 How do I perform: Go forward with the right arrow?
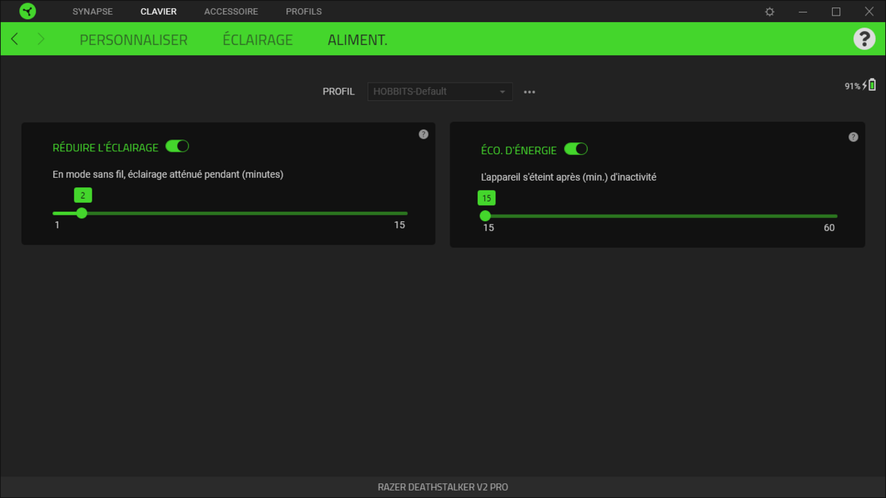pyautogui.click(x=41, y=38)
